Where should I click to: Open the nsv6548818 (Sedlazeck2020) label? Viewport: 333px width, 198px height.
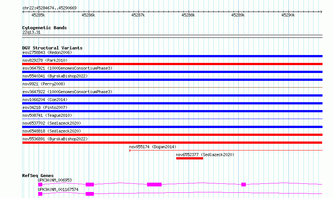(52, 131)
